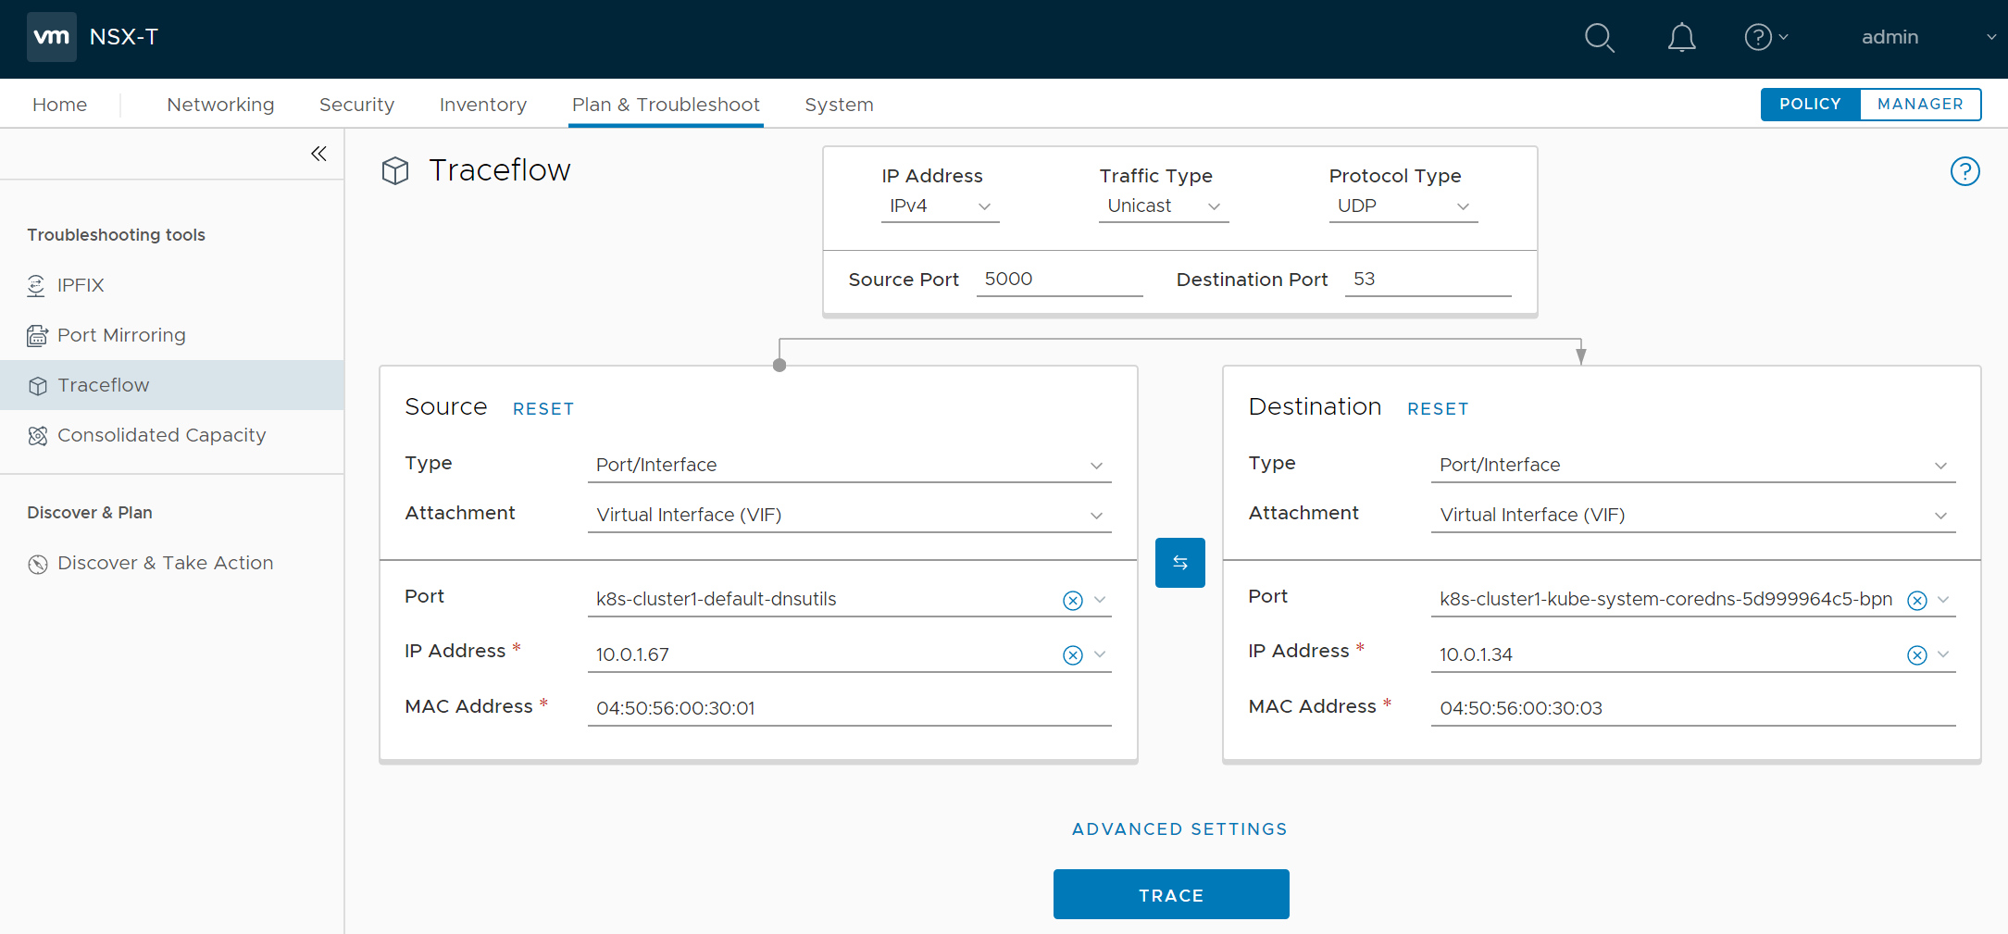The height and width of the screenshot is (934, 2008).
Task: Edit the Destination Port 53 field
Action: coord(1428,280)
